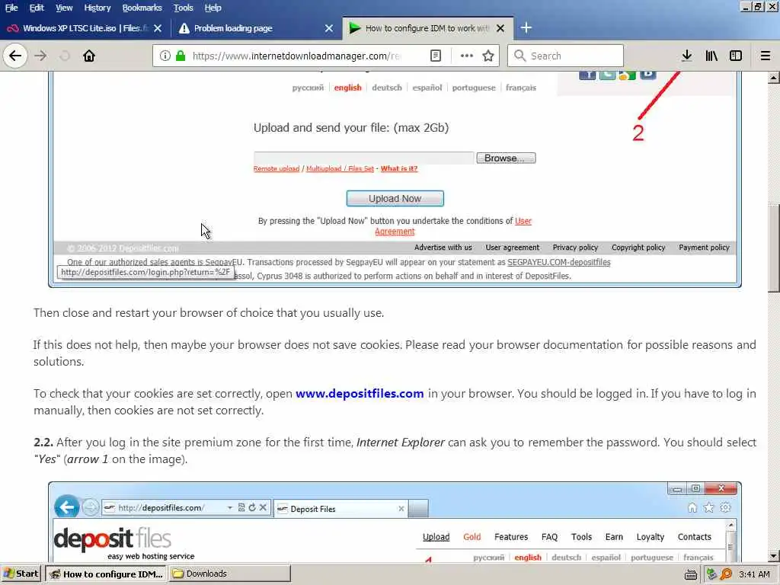The width and height of the screenshot is (780, 585).
Task: Show site information via the info icon
Action: point(165,56)
